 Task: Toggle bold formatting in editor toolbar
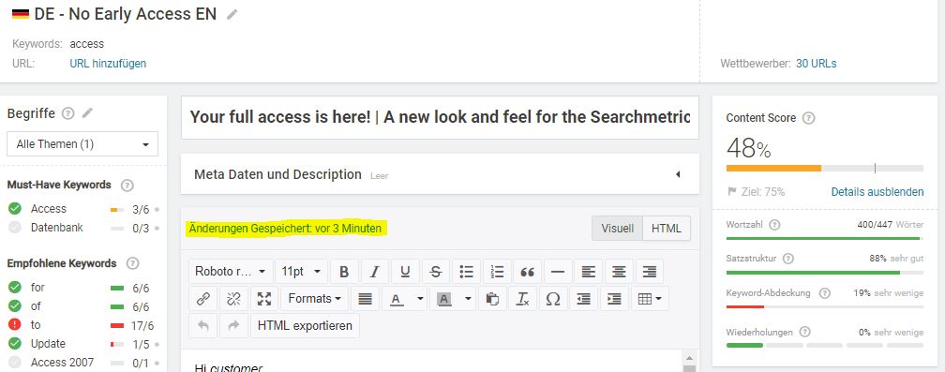tap(344, 272)
